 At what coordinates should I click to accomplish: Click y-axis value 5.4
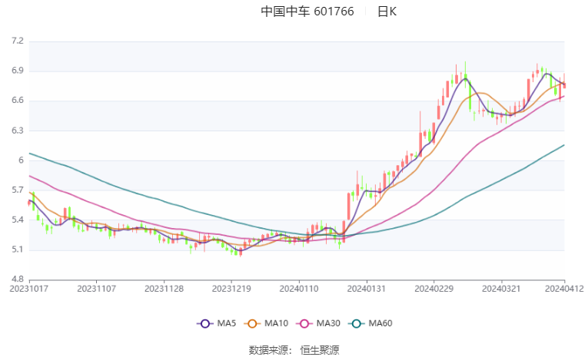coord(18,220)
